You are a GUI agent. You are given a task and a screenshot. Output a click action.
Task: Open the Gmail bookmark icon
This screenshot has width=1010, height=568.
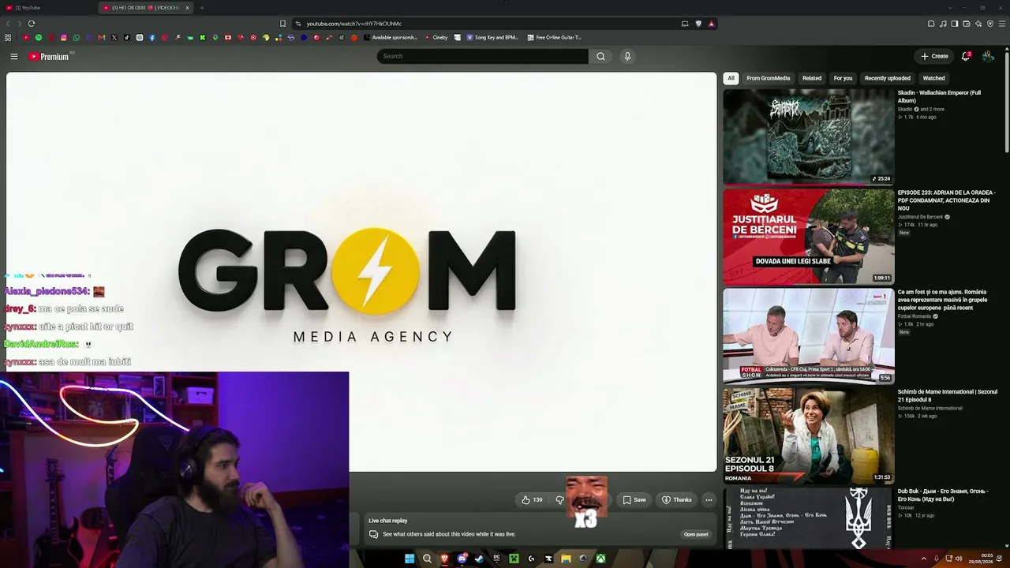pos(102,37)
